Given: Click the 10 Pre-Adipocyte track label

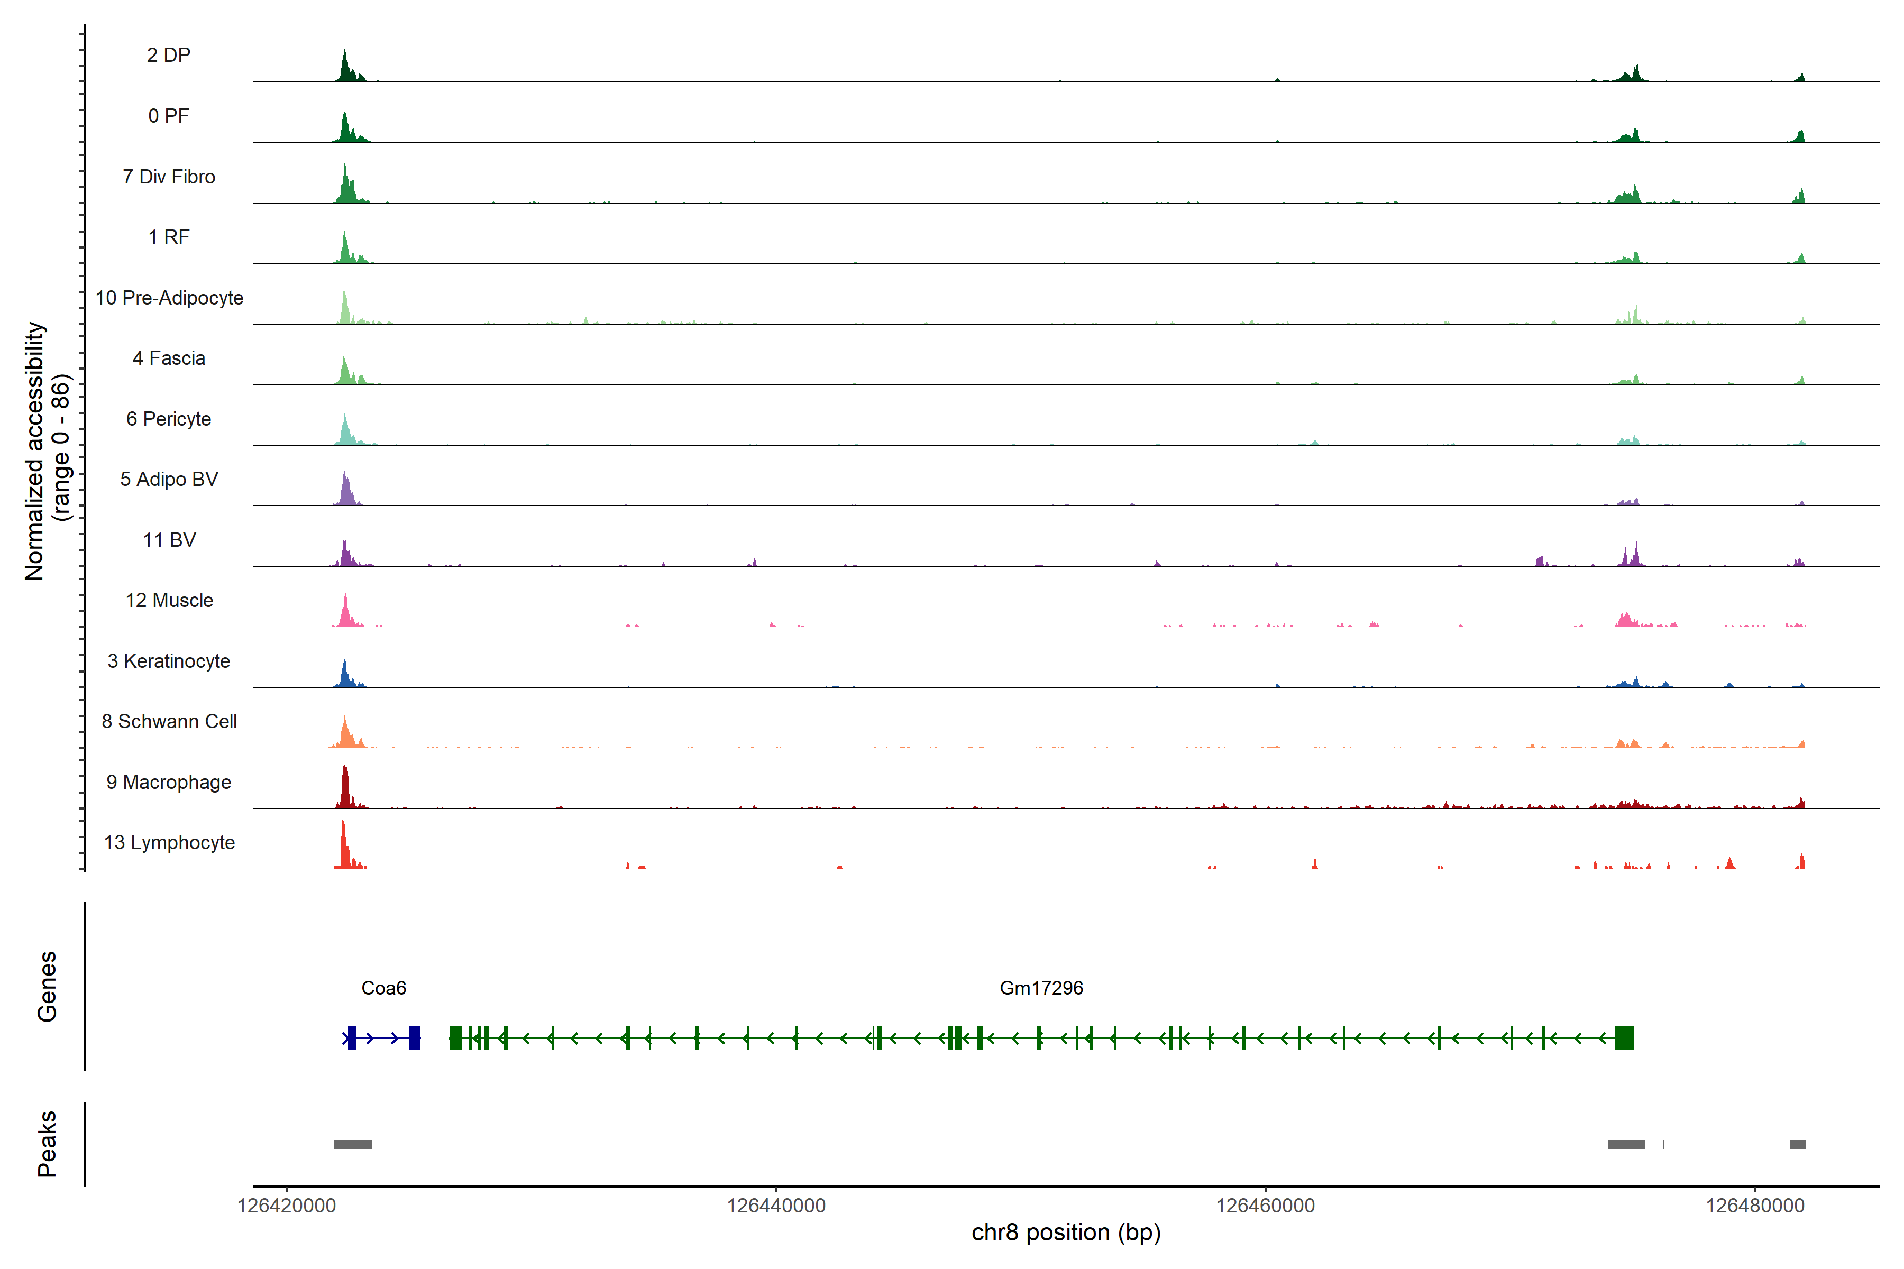Looking at the screenshot, I should (169, 298).
